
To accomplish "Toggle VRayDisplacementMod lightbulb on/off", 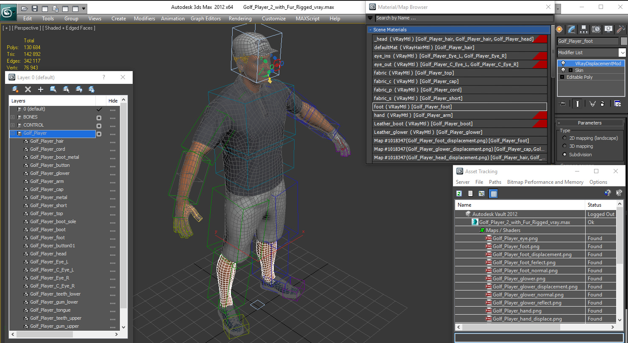I will (x=563, y=64).
